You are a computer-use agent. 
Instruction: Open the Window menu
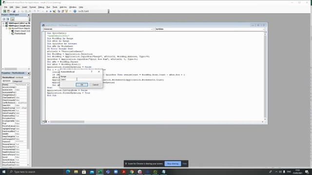pyautogui.click(x=73, y=7)
